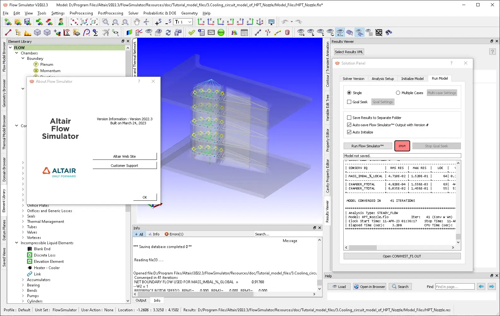Viewport: 500px width, 316px height.
Task: Click the red cylinder icon
Action: [287, 32]
